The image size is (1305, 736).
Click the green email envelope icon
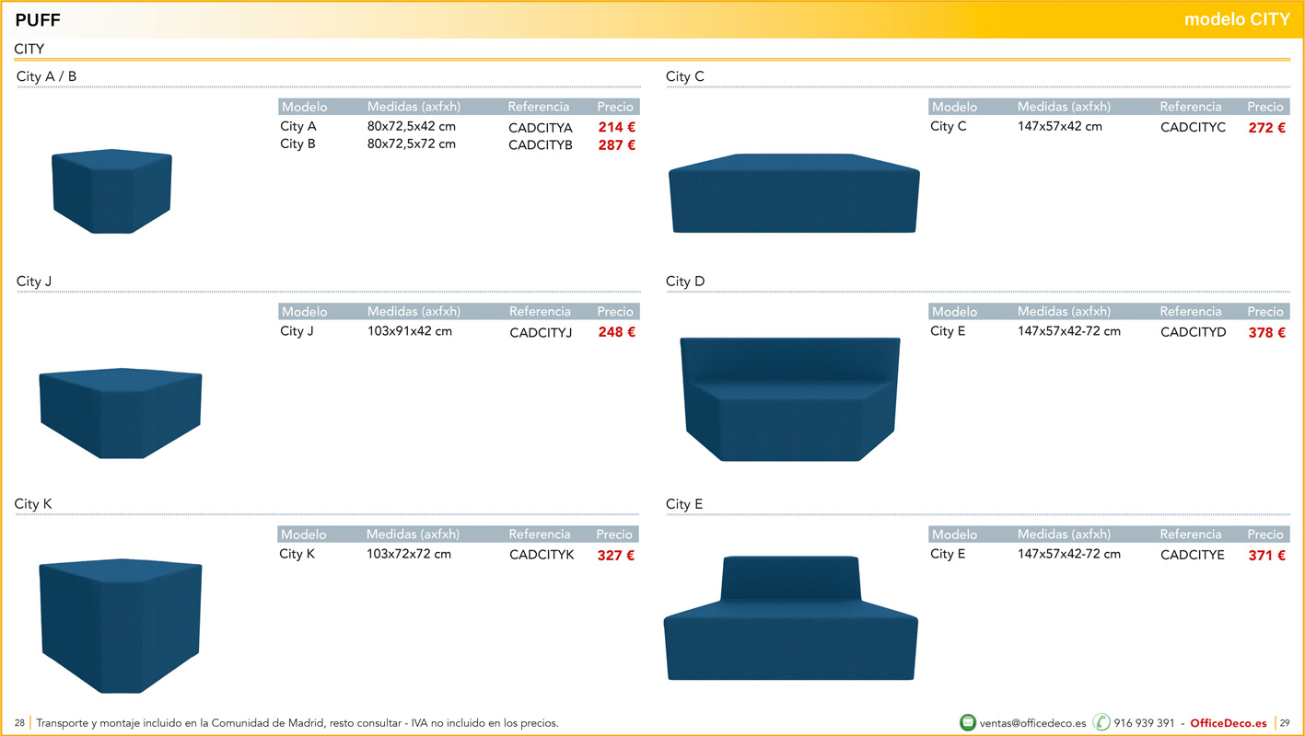[x=967, y=722]
